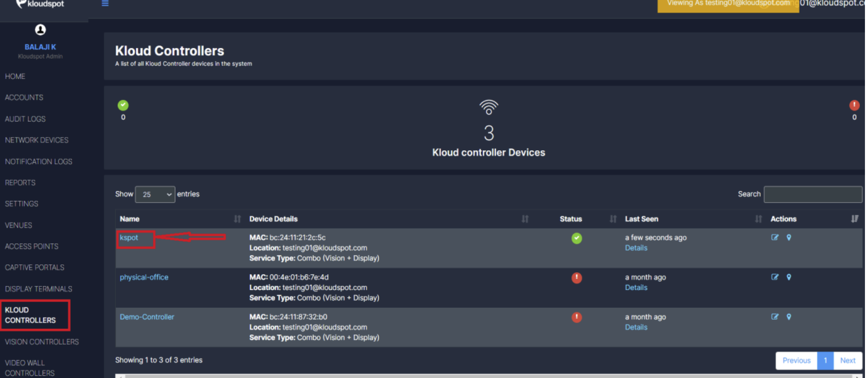The height and width of the screenshot is (378, 866).
Task: Click MAC bc:24:11:87:32:b0 text
Action: (288, 317)
